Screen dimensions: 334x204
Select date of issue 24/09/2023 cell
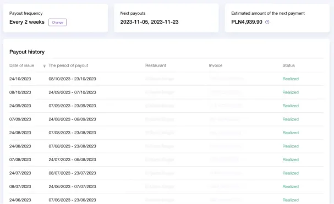[20, 106]
